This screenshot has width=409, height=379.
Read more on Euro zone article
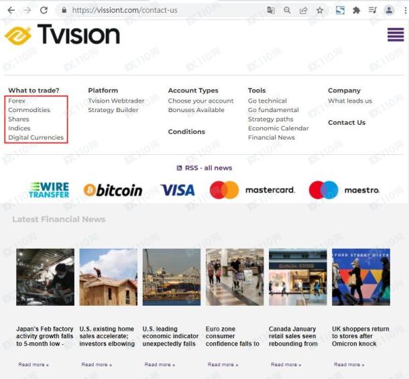point(223,365)
